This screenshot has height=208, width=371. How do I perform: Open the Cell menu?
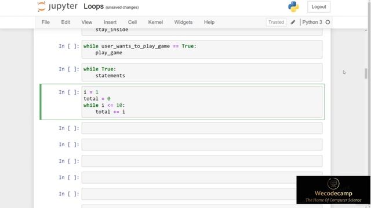click(x=132, y=22)
